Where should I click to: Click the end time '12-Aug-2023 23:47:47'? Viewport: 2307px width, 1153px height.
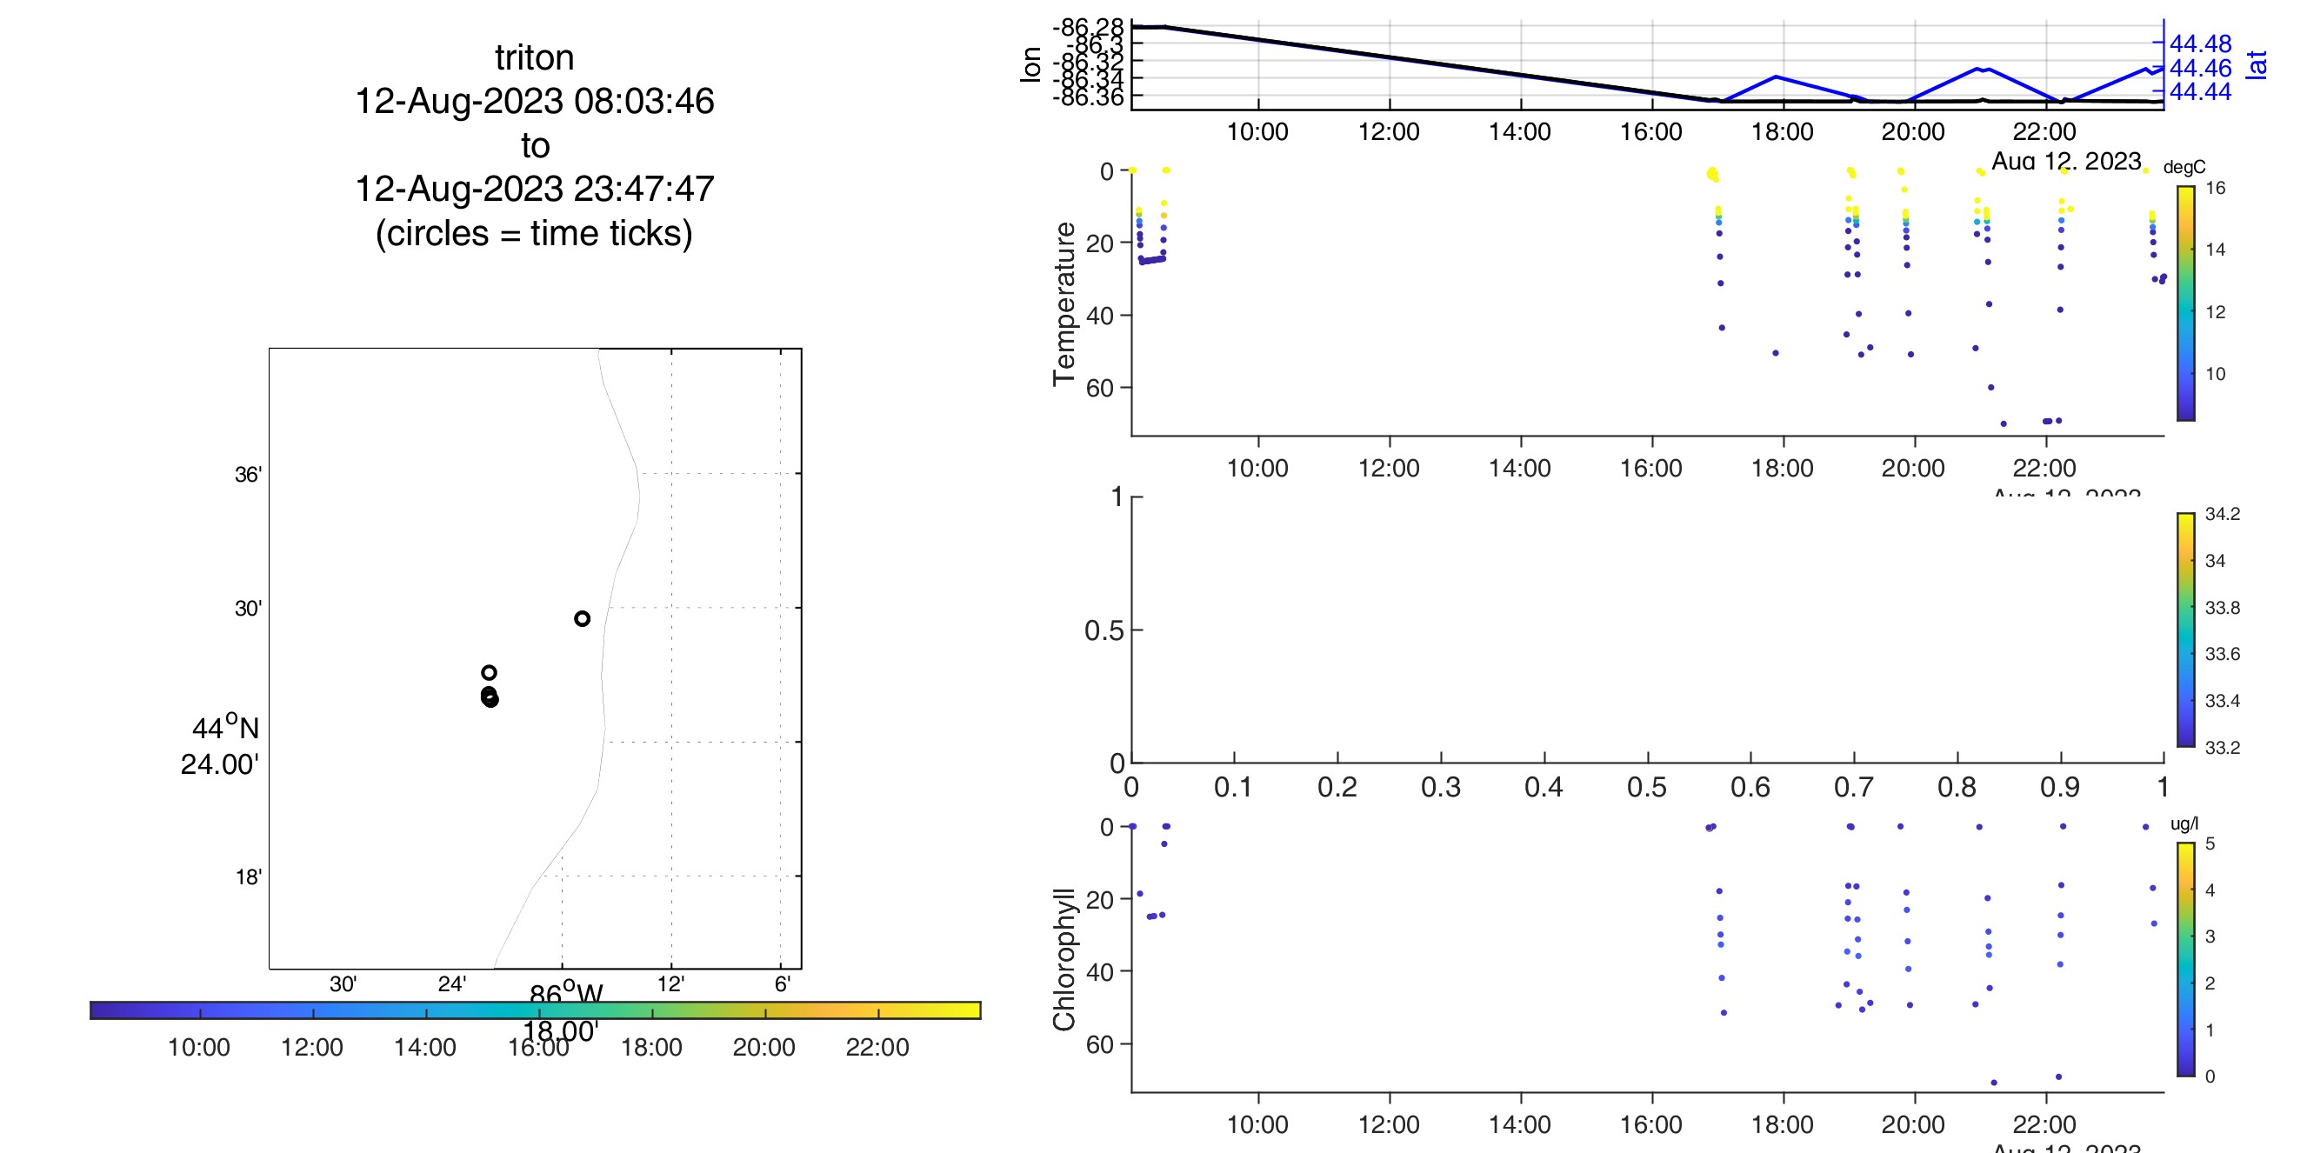click(535, 189)
